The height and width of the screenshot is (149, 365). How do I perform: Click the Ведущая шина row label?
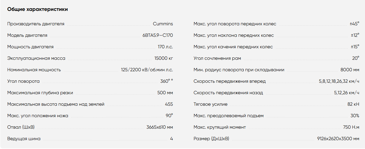tap(24, 139)
